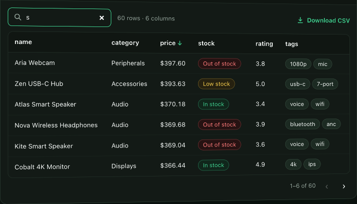This screenshot has height=204, width=357.
Task: Click Out of stock badge for Aria Webcam
Action: coord(219,63)
